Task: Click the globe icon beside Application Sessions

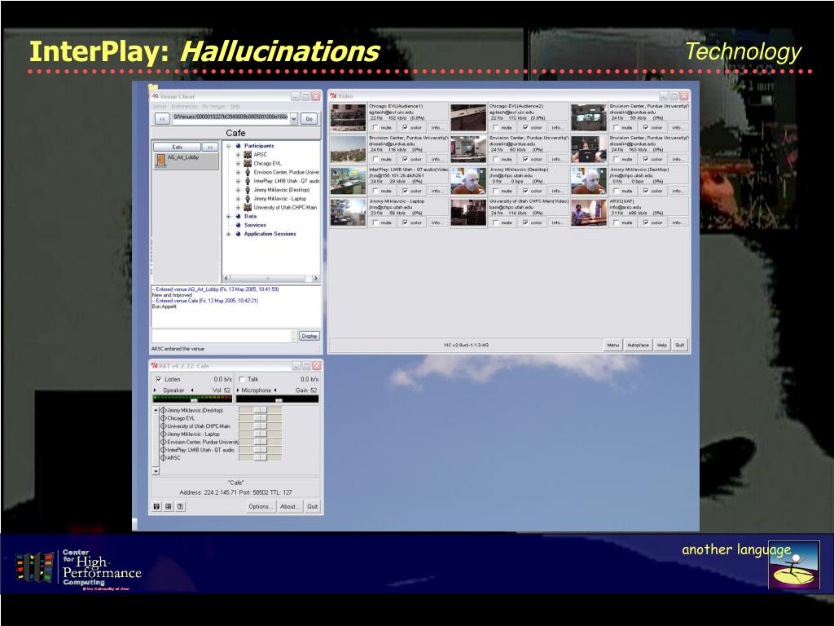Action: [239, 234]
